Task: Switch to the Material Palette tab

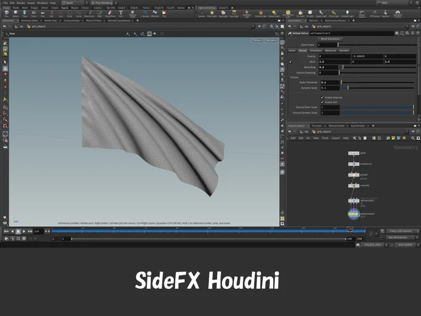Action: (x=336, y=126)
